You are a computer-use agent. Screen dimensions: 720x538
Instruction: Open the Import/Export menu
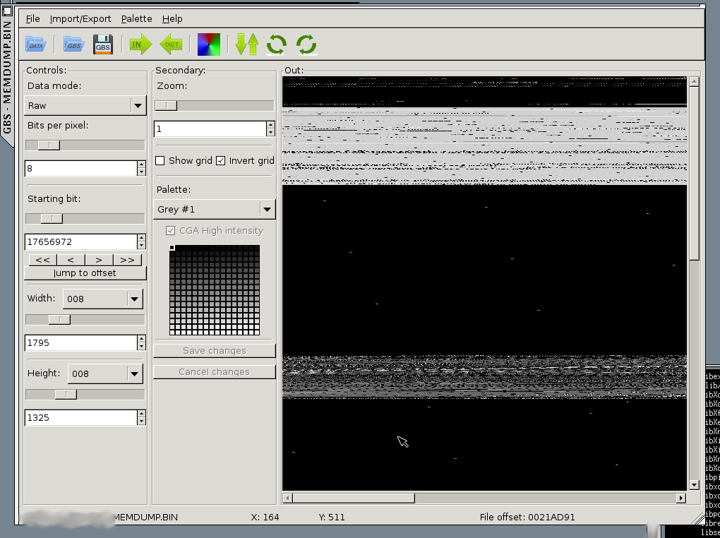[x=80, y=18]
